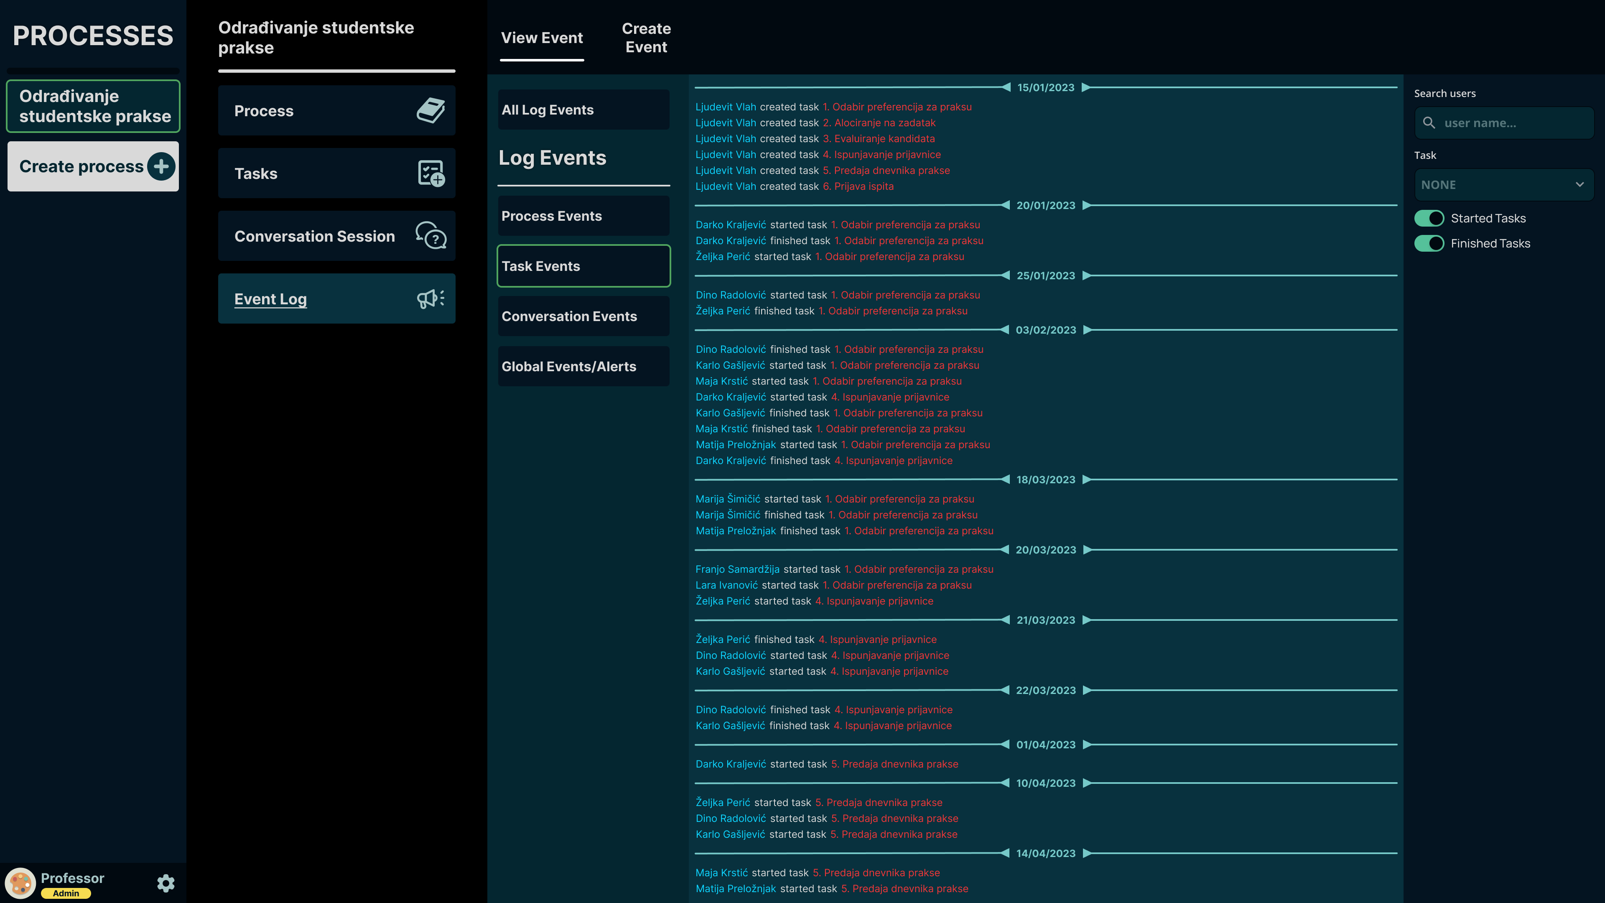Click the search magnifier icon
The height and width of the screenshot is (903, 1605).
[1429, 123]
